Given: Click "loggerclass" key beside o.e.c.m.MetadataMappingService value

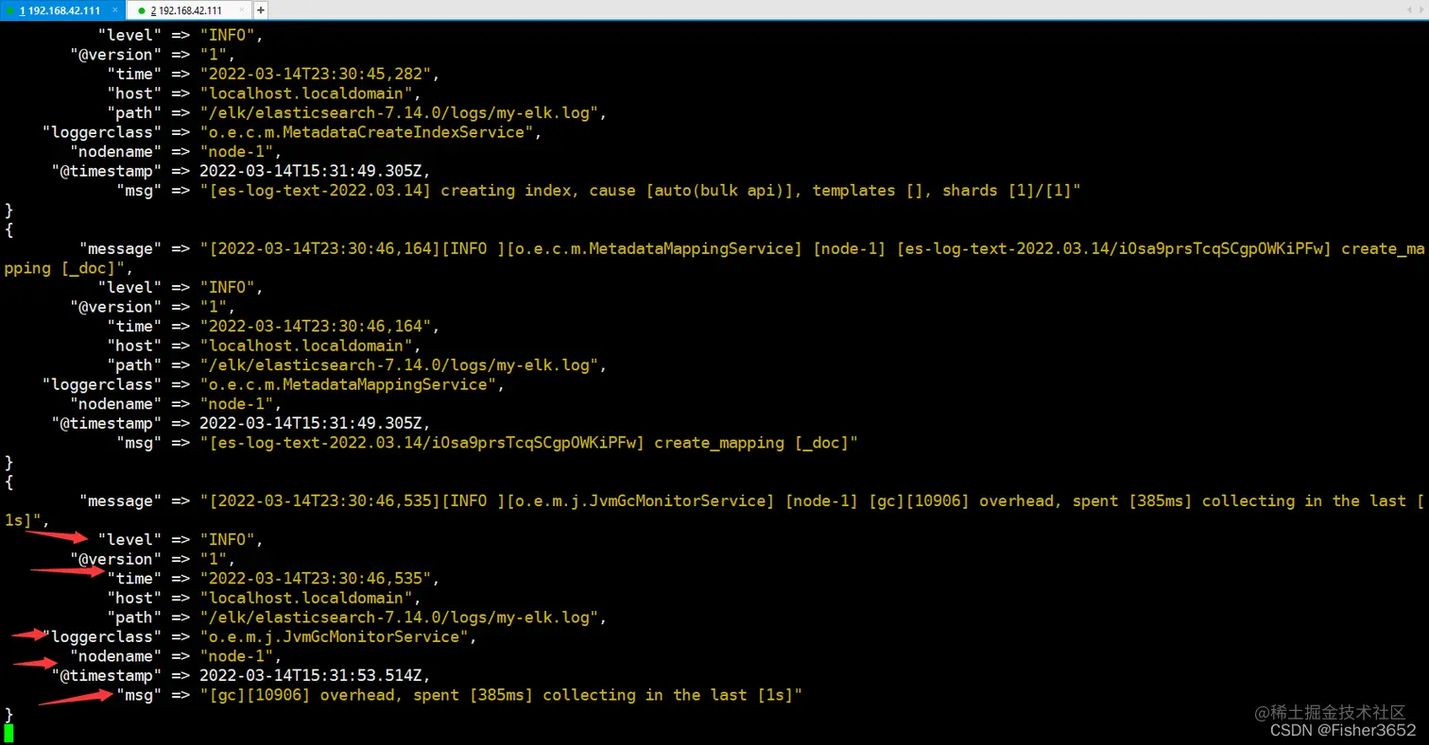Looking at the screenshot, I should 102,385.
